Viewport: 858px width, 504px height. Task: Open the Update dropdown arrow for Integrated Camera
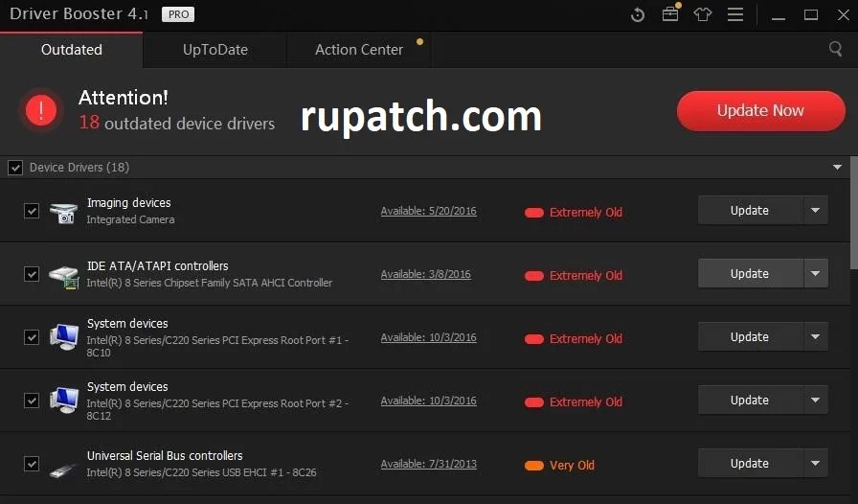pos(815,211)
